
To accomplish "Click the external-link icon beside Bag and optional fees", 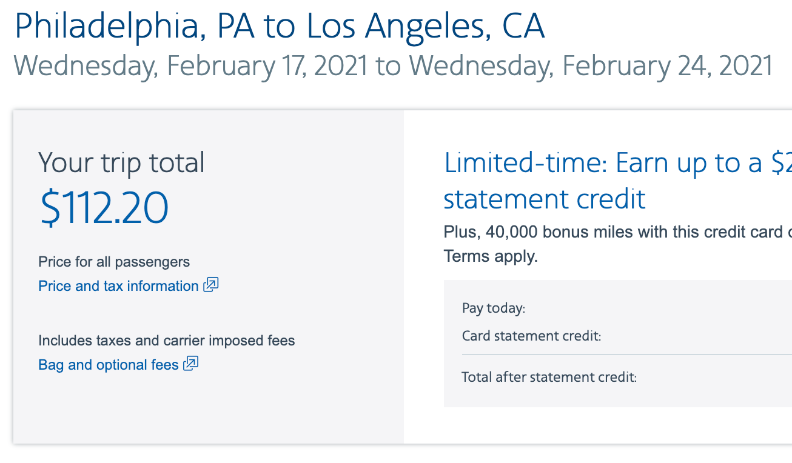I will 191,364.
